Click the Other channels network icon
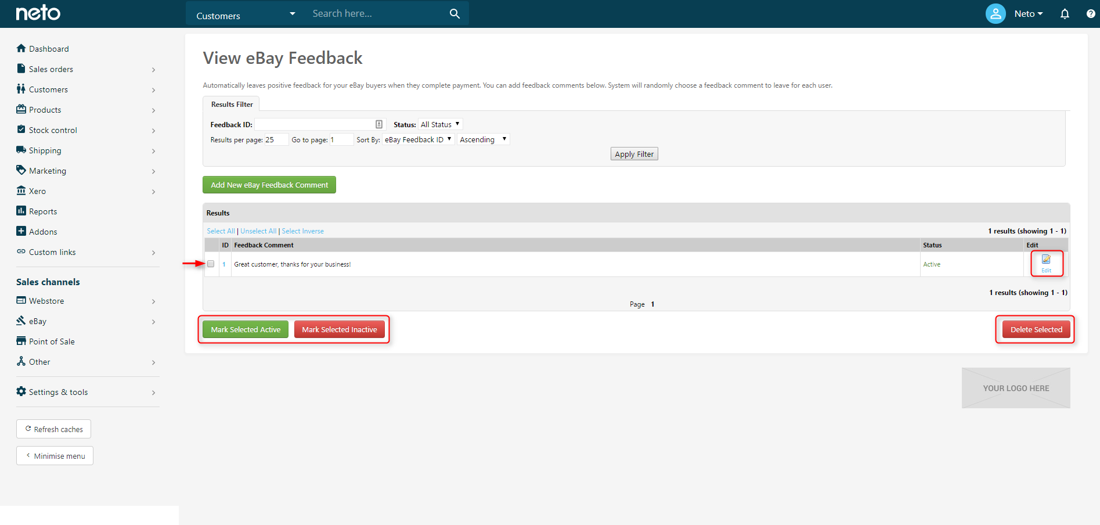 coord(21,361)
